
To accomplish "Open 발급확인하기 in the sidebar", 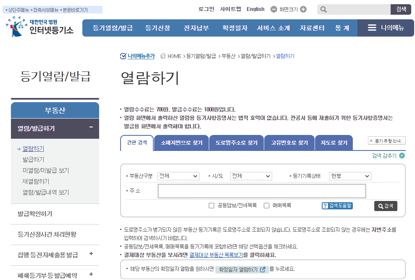I will [x=35, y=214].
